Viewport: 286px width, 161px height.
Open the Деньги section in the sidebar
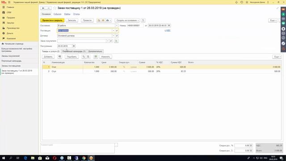click(x=10, y=33)
